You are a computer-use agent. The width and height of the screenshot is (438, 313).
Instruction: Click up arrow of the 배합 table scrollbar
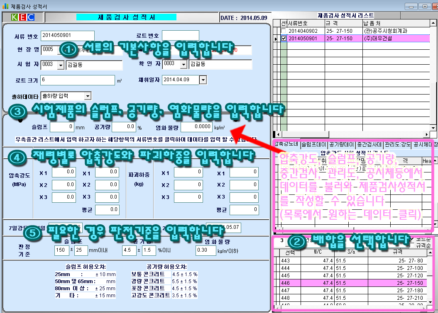click(430, 253)
